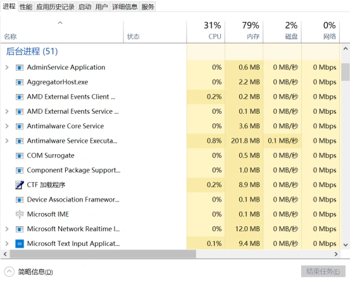Click the Microsoft IME icon
Image resolution: width=350 pixels, height=285 pixels.
coord(20,214)
